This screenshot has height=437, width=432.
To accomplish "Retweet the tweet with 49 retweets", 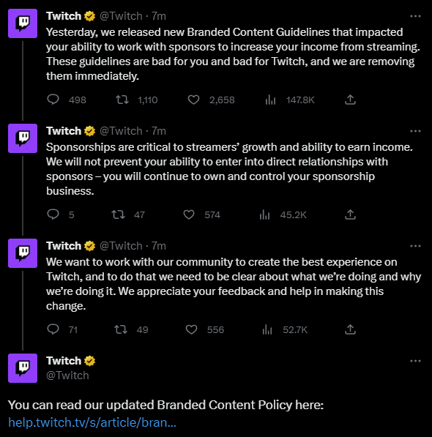I will tap(121, 329).
